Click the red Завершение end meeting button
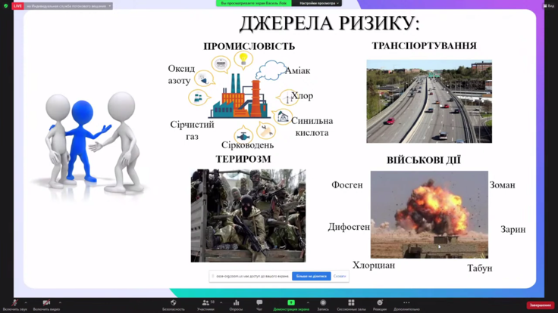This screenshot has width=558, height=313. [540, 305]
